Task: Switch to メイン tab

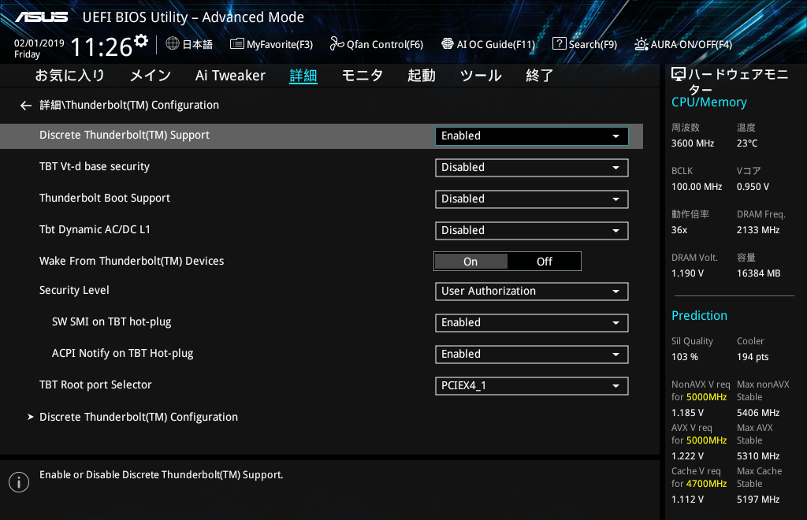Action: coord(150,76)
